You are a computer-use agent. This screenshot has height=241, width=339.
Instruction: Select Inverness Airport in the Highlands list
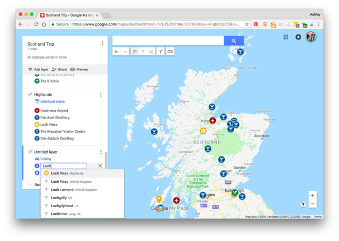click(51, 111)
